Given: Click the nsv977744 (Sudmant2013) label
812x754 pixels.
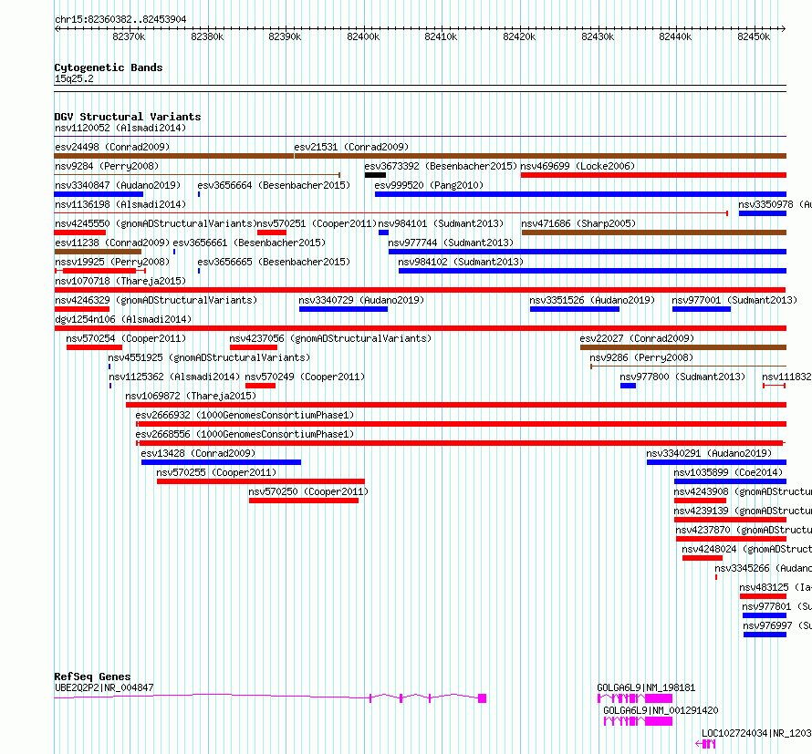Looking at the screenshot, I should (451, 243).
